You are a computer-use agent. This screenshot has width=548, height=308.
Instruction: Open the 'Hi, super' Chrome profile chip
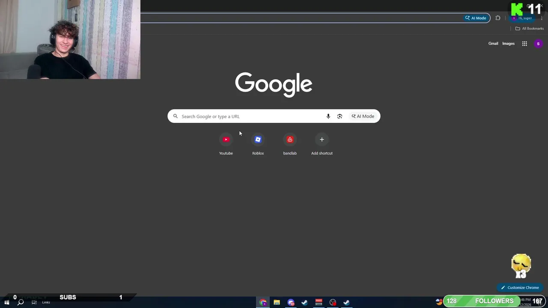pos(522,18)
